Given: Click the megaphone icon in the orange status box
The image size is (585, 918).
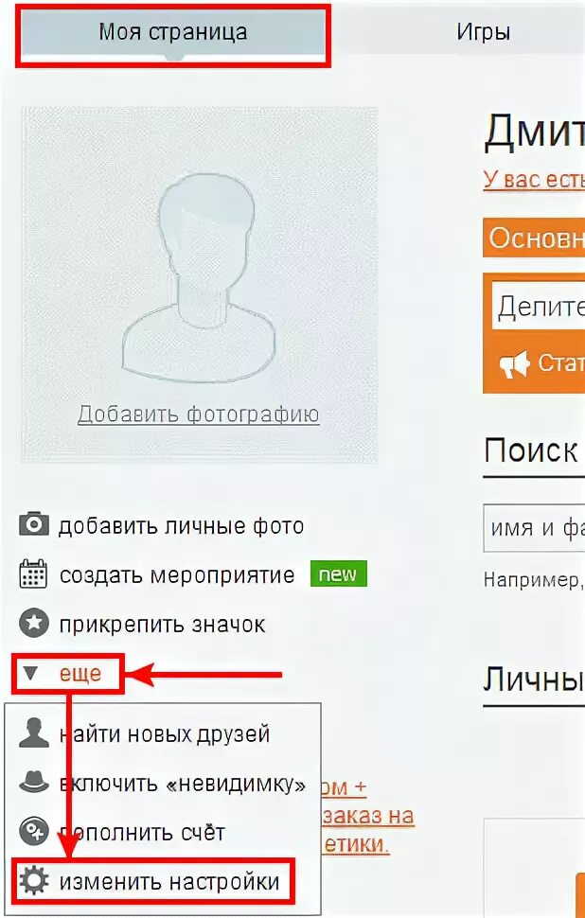Looking at the screenshot, I should tap(514, 364).
